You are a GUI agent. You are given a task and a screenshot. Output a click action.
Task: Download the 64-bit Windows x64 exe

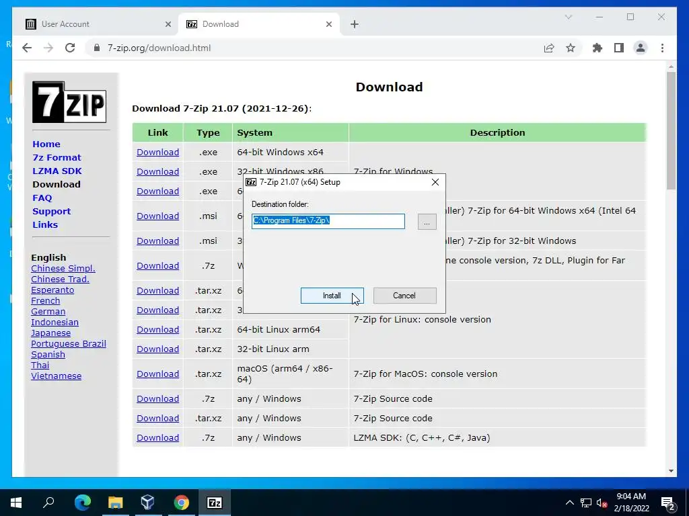(157, 153)
